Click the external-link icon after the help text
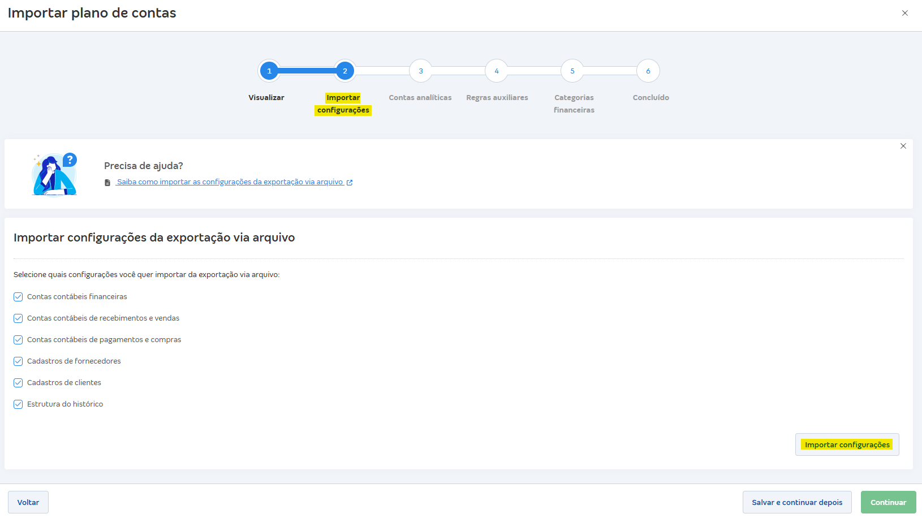This screenshot has width=922, height=518. point(350,182)
